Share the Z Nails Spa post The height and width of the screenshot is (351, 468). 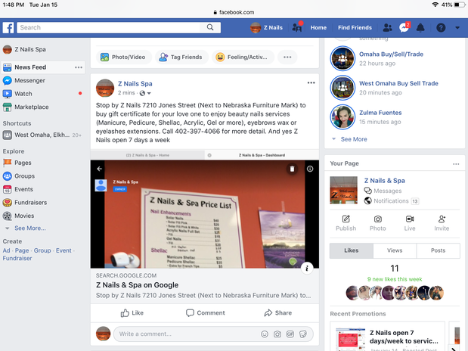pos(278,313)
